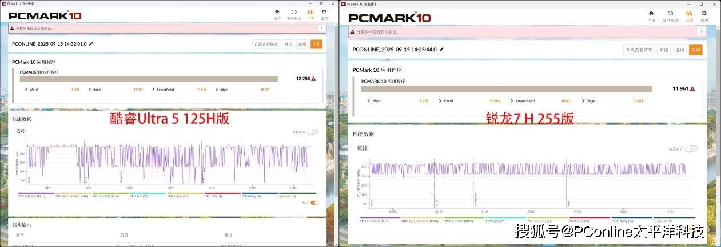Click View Results Online in left window

point(266,44)
